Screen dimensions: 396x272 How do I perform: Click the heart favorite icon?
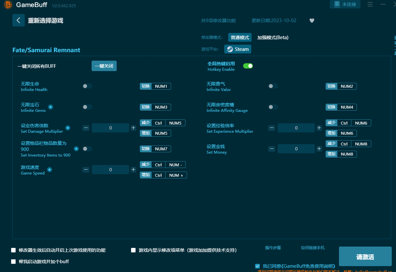pos(312,21)
